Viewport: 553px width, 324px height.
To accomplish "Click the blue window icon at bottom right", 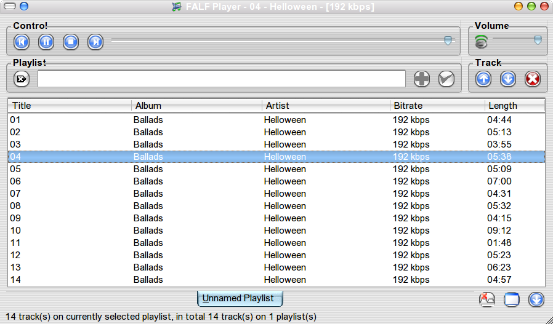I will click(512, 299).
